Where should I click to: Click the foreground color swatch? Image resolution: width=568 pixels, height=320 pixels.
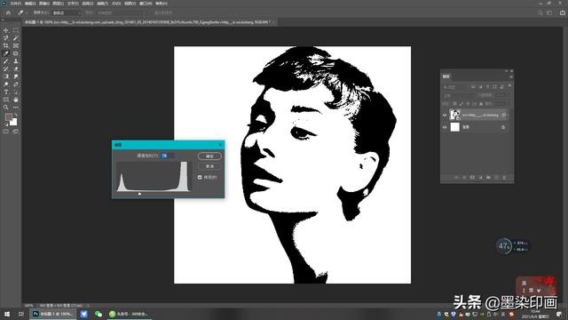click(9, 117)
